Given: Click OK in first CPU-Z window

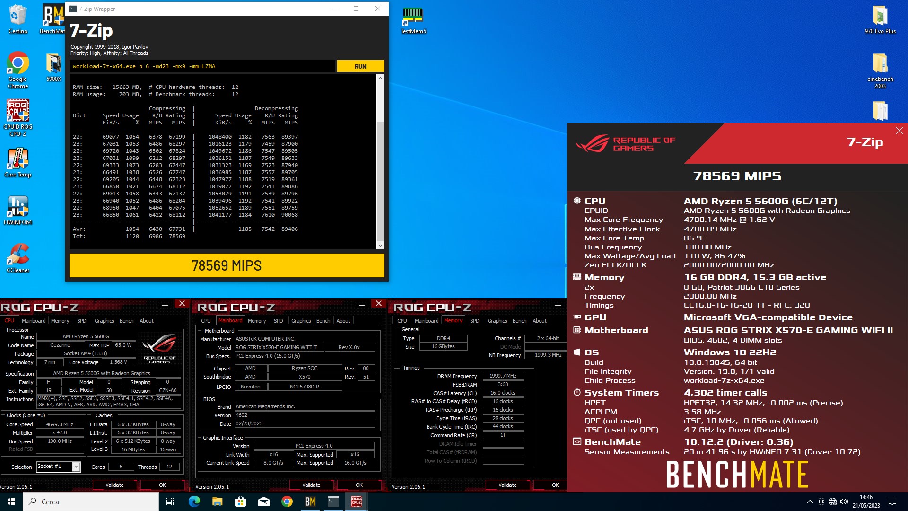Looking at the screenshot, I should point(162,485).
